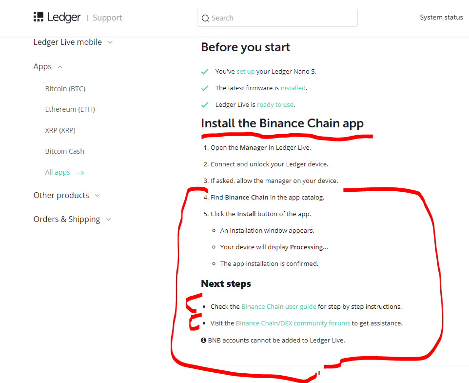This screenshot has height=383, width=469.
Task: Open the Binance Chain user guide link
Action: tap(279, 307)
